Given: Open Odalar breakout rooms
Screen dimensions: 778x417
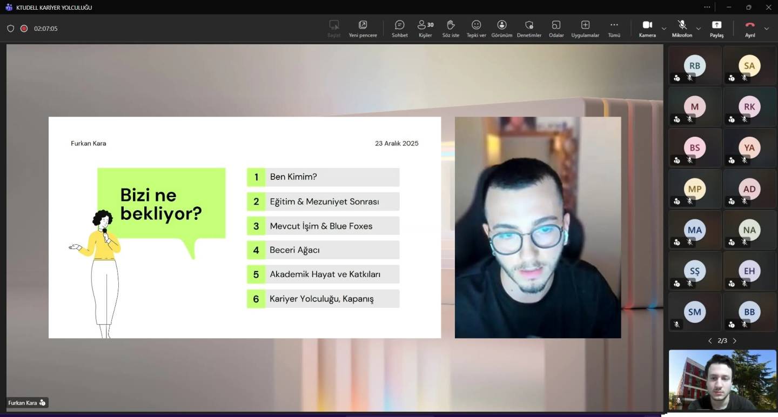Looking at the screenshot, I should tap(556, 29).
